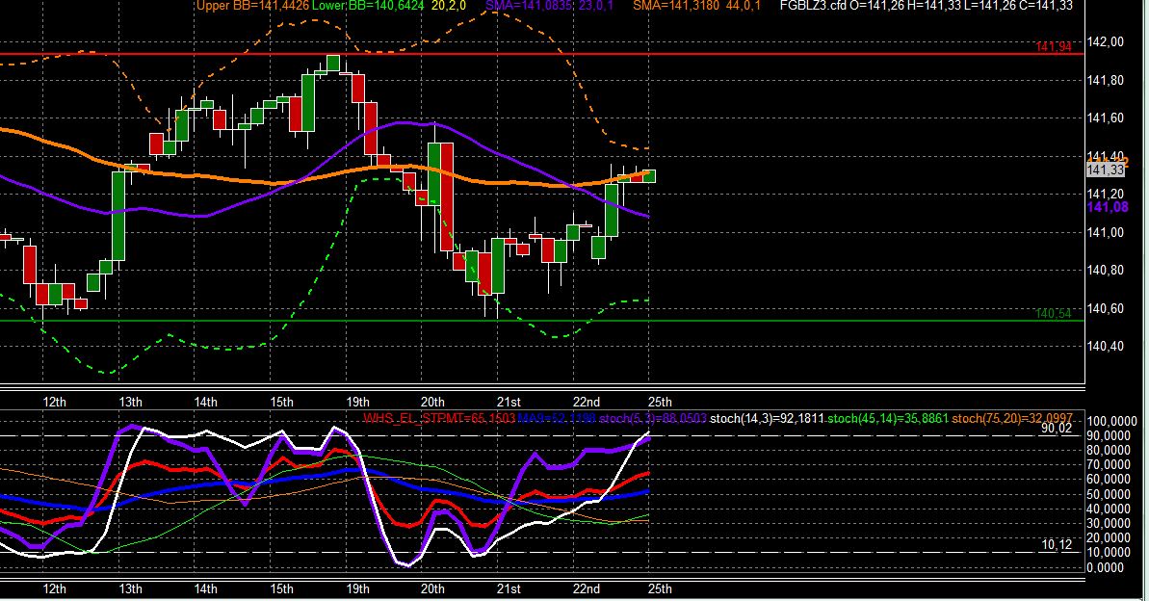Viewport: 1149px width, 601px height.
Task: Click the '140,40' price axis label
Action: pos(1106,346)
